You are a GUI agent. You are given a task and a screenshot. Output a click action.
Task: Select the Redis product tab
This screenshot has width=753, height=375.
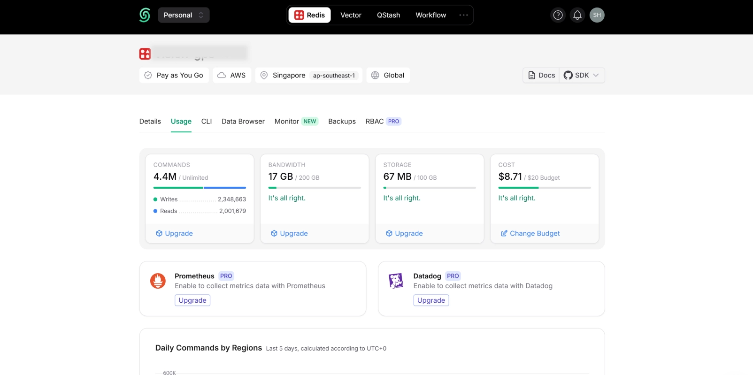310,15
